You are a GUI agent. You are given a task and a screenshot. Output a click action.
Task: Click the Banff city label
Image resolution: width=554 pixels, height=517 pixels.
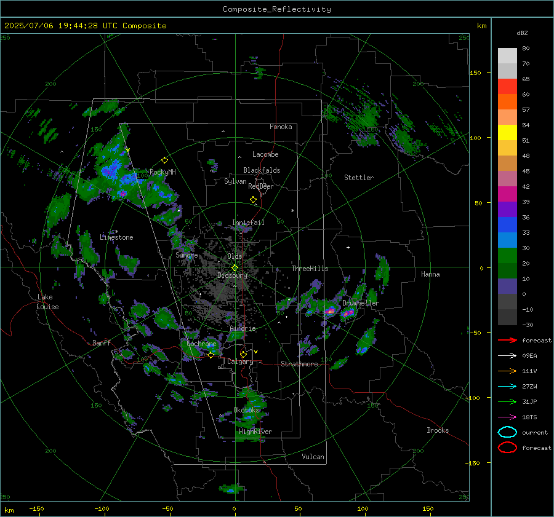[x=102, y=343]
